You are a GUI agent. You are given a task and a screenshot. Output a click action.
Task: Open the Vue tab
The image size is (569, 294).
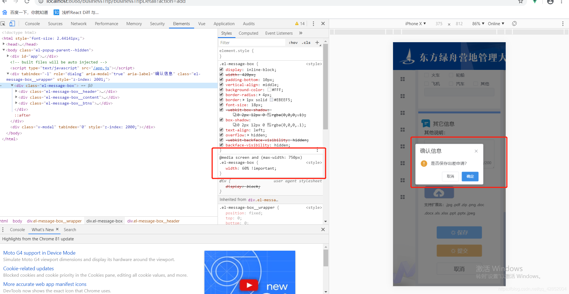coord(202,24)
